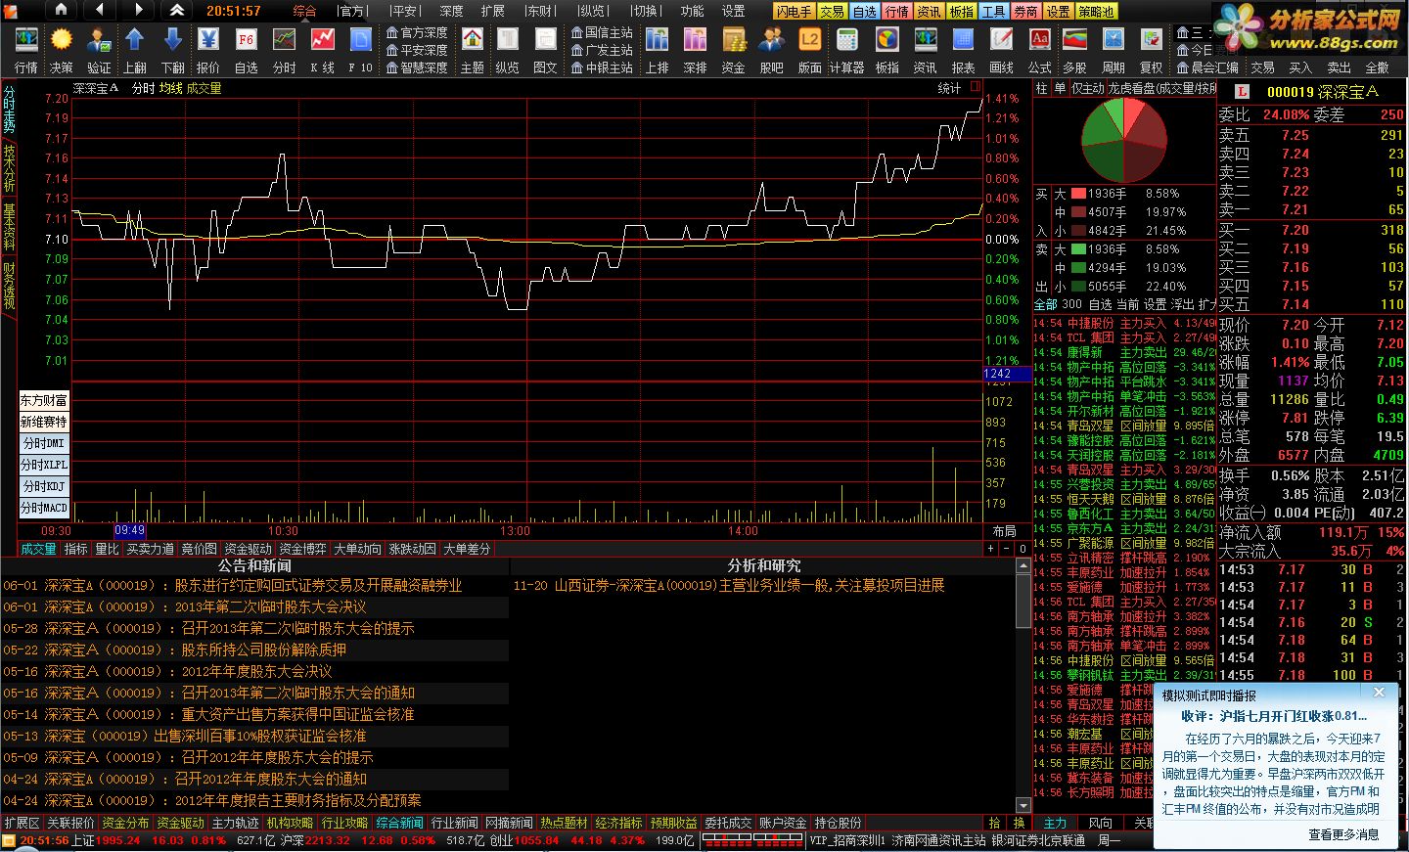The image size is (1409, 852).
Task: Select the 画线 draw line tool
Action: point(1001,50)
